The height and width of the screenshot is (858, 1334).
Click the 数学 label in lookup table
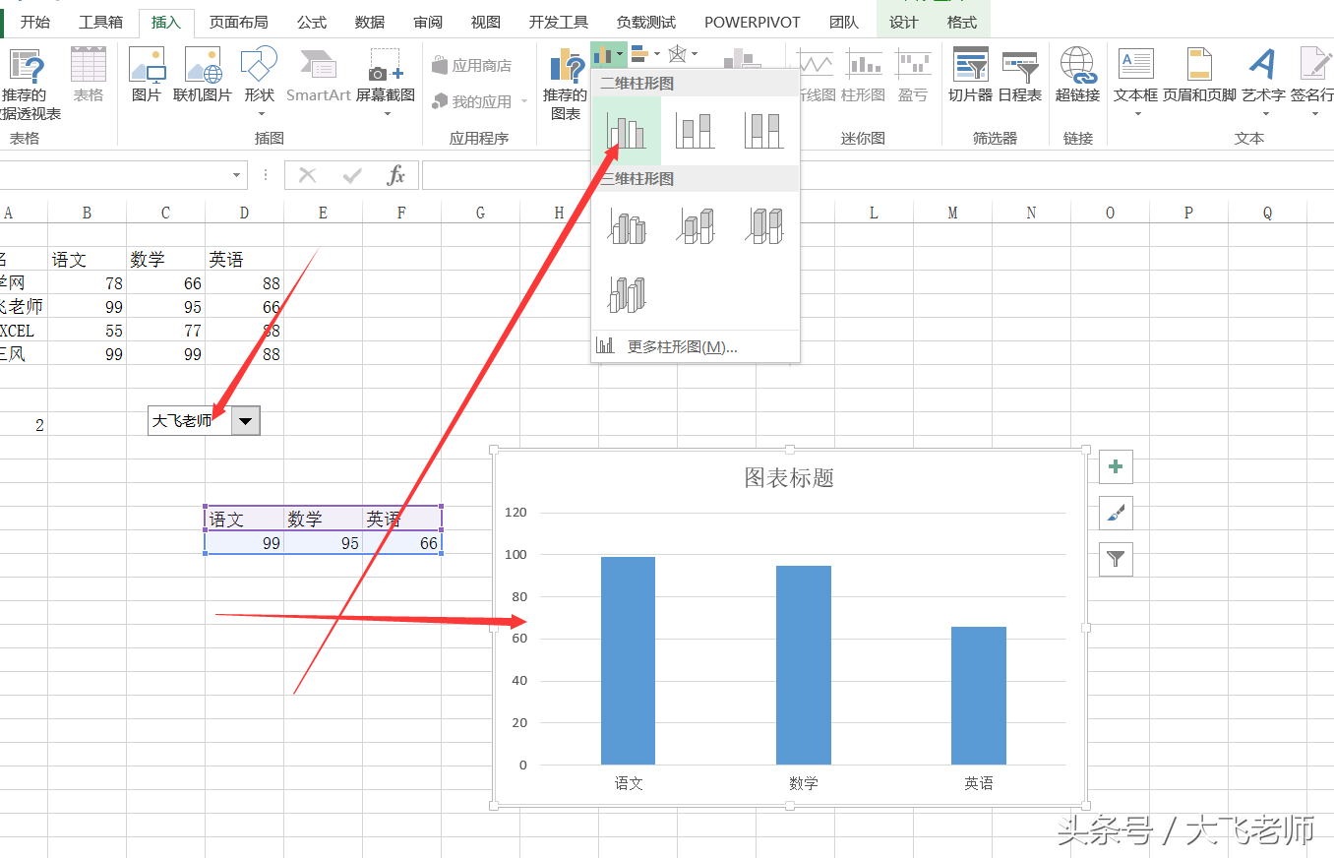(323, 520)
